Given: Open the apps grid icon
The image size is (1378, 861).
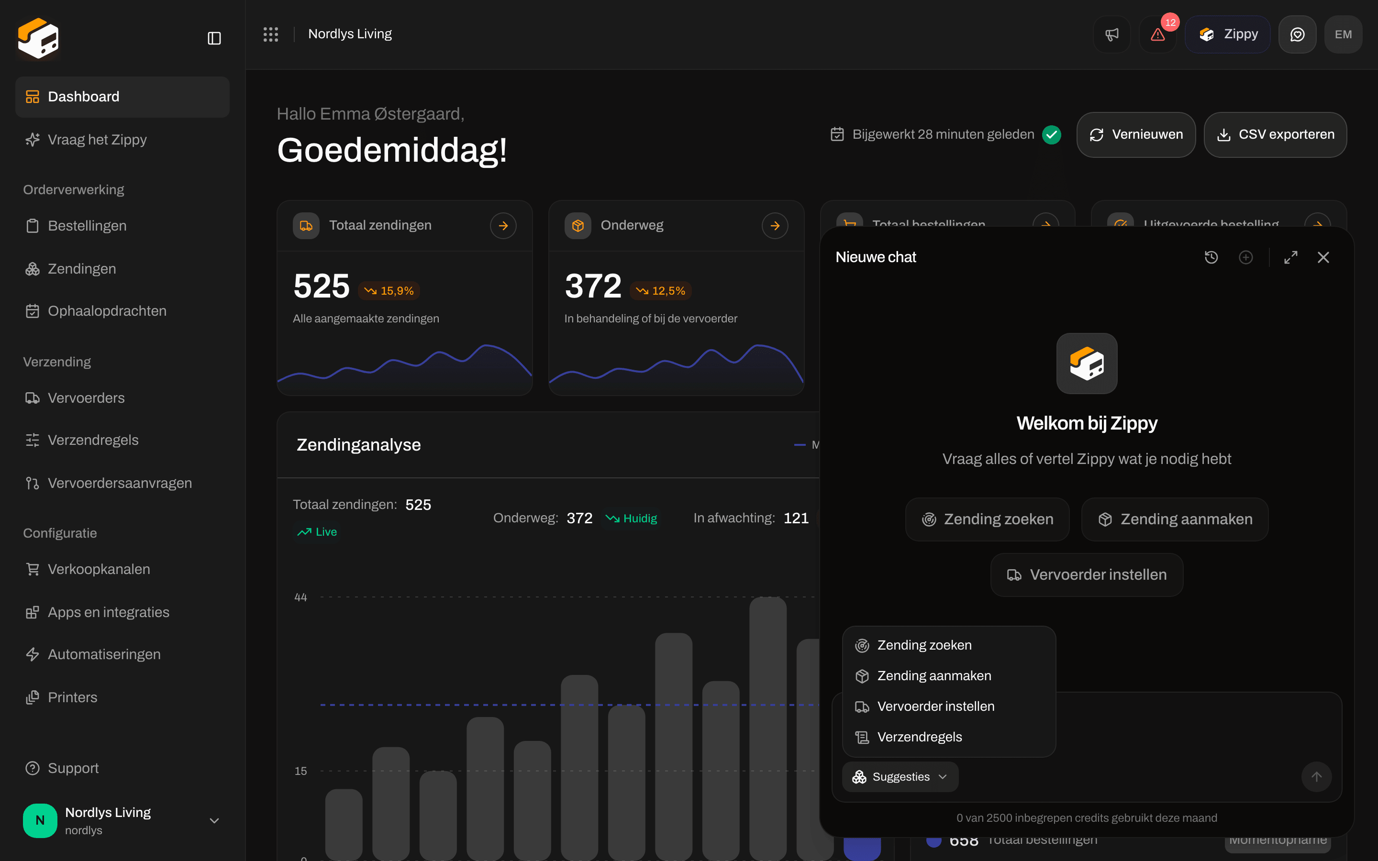Looking at the screenshot, I should coord(270,34).
